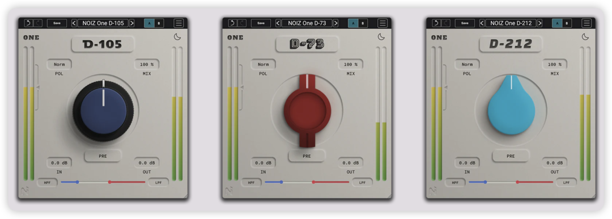Click Save button in D-105 plugin
The height and width of the screenshot is (219, 612).
coord(57,23)
